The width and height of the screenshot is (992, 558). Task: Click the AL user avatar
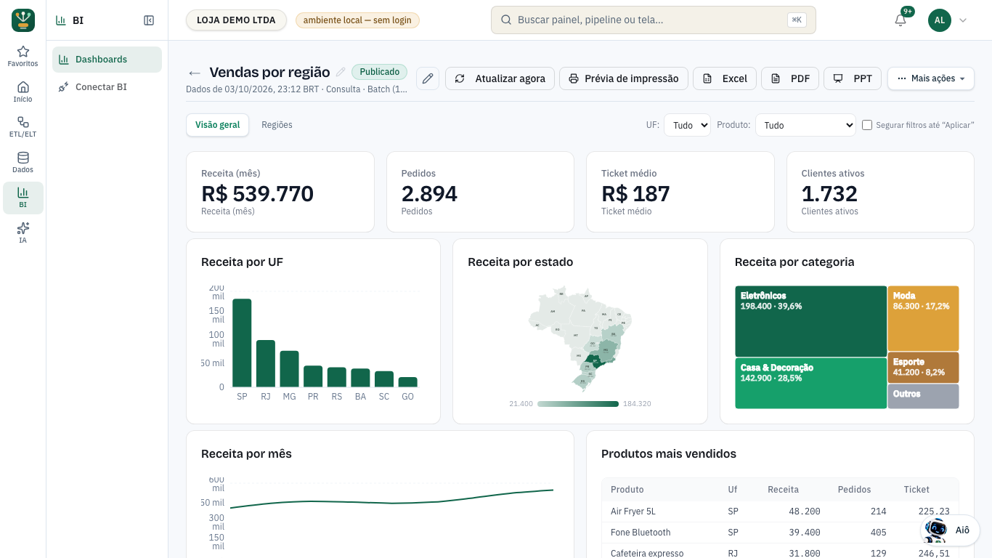(x=940, y=20)
